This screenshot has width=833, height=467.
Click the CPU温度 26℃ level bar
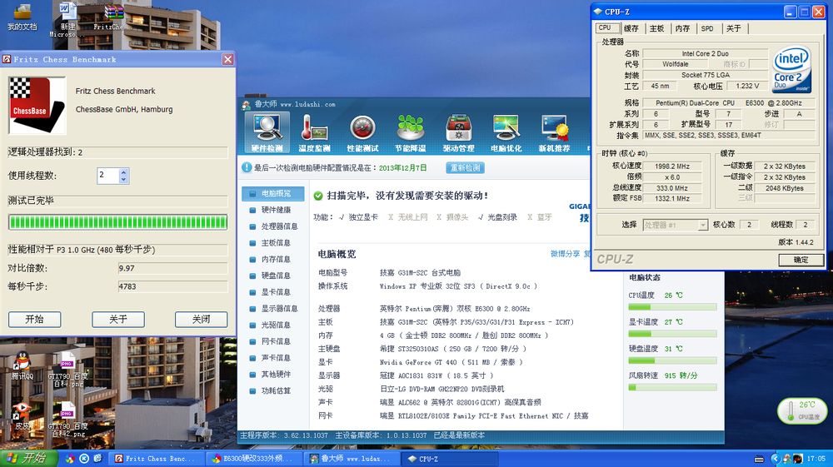coord(672,306)
